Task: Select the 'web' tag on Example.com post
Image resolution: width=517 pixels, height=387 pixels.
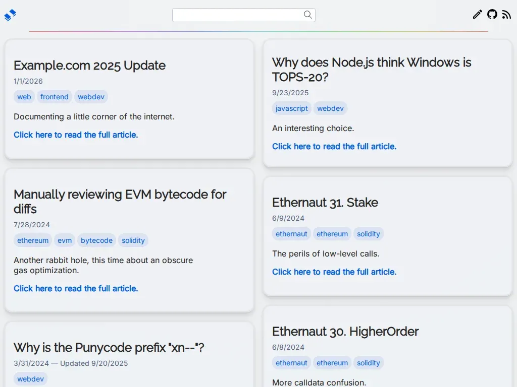Action: coord(24,97)
